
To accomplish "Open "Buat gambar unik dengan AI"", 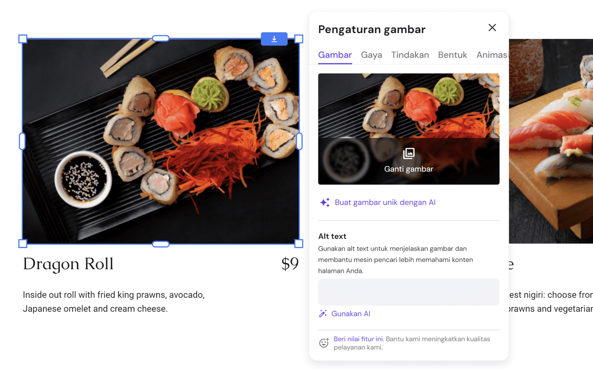I will [x=385, y=202].
